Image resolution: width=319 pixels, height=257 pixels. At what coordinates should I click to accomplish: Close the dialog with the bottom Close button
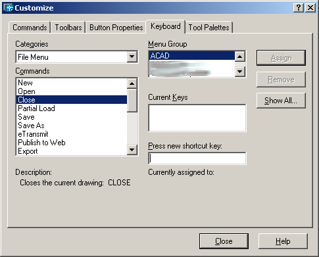[x=224, y=241]
